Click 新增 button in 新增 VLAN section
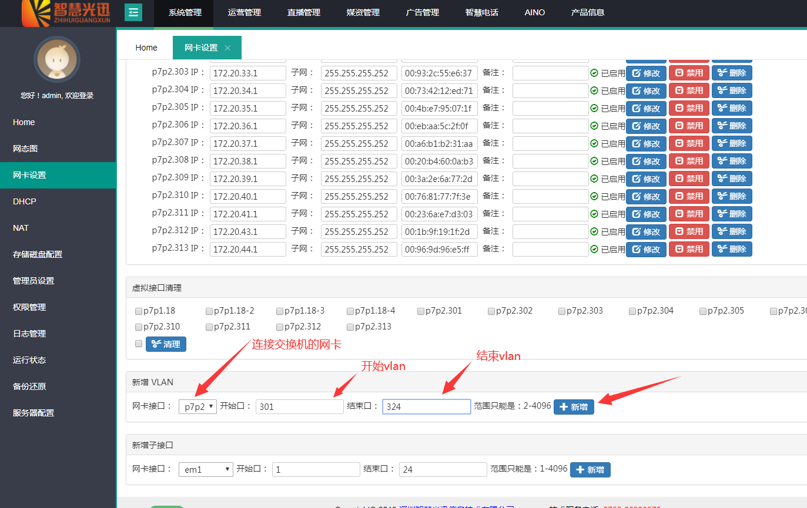Viewport: 807px width, 508px height. (574, 407)
